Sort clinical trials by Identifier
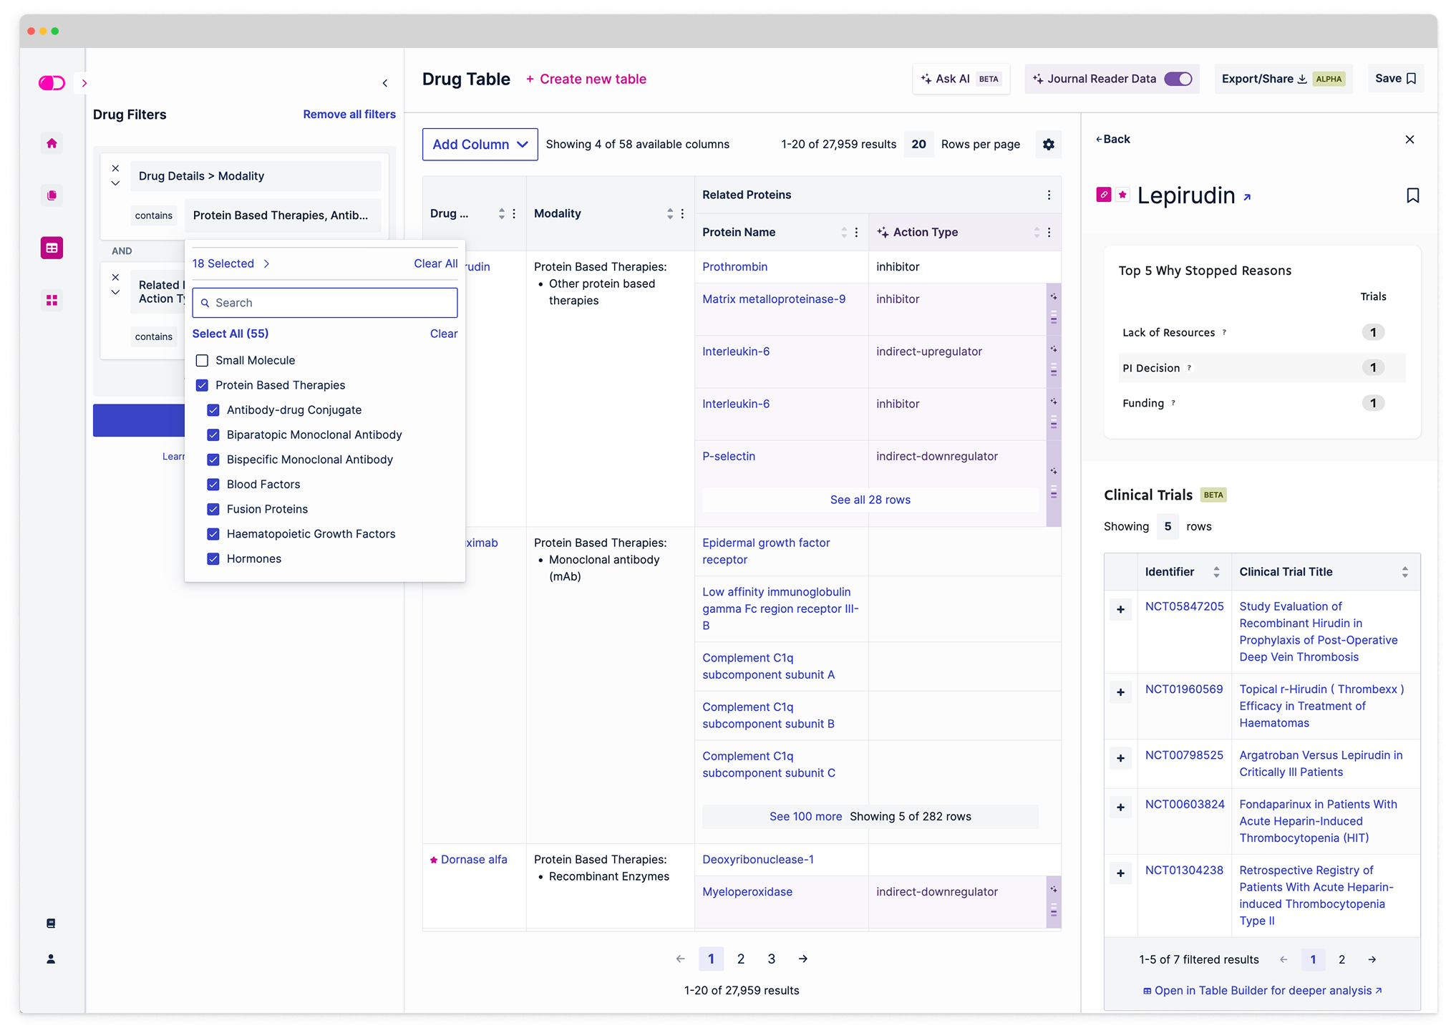The width and height of the screenshot is (1446, 1028). pos(1216,572)
